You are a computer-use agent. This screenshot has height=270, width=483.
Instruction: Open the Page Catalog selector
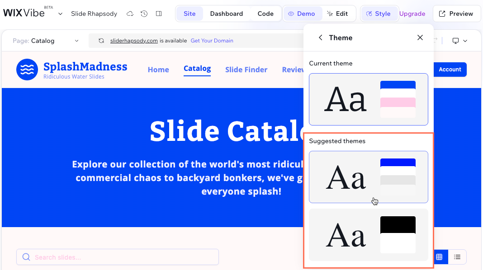click(44, 40)
